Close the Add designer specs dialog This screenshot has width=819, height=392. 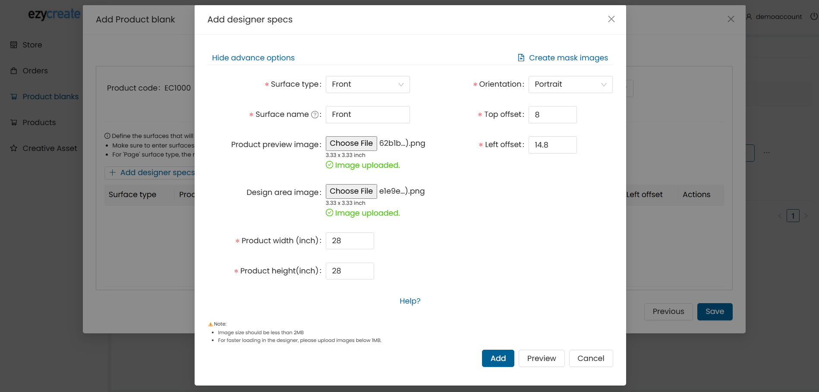point(611,19)
